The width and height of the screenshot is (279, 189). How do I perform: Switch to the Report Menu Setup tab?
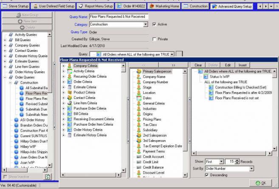coord(96,6)
